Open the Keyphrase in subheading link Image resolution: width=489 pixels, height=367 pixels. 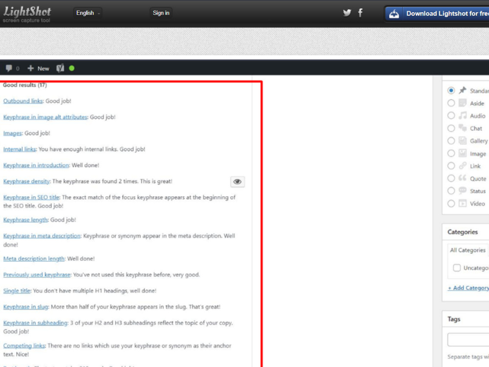tap(36, 322)
